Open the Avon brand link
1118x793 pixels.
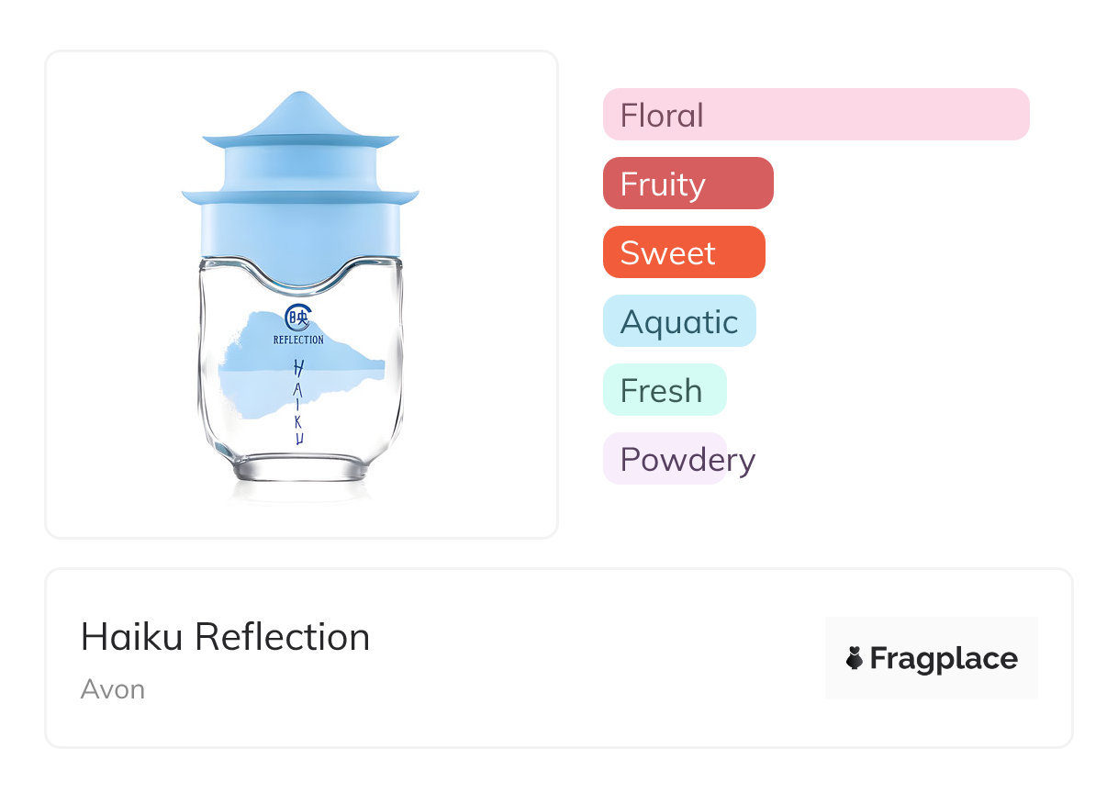click(x=113, y=689)
